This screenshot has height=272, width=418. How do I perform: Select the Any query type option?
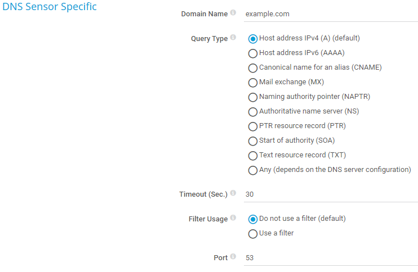pyautogui.click(x=253, y=170)
